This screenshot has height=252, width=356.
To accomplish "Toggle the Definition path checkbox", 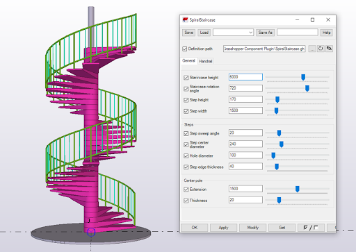I will click(185, 49).
